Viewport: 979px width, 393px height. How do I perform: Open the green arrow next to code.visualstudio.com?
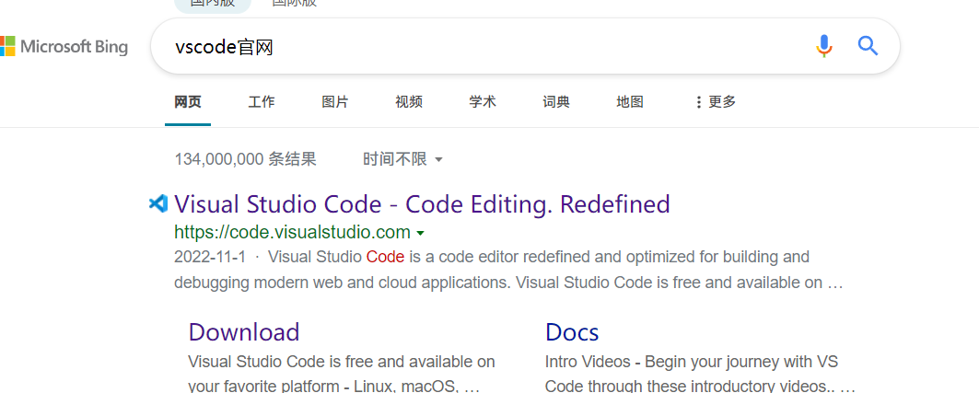pyautogui.click(x=421, y=233)
